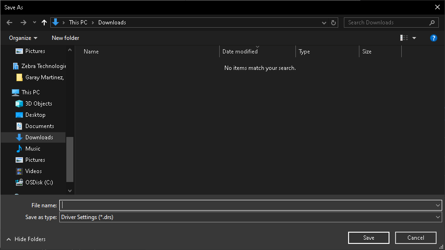Open the Save as type dropdown

point(250,217)
